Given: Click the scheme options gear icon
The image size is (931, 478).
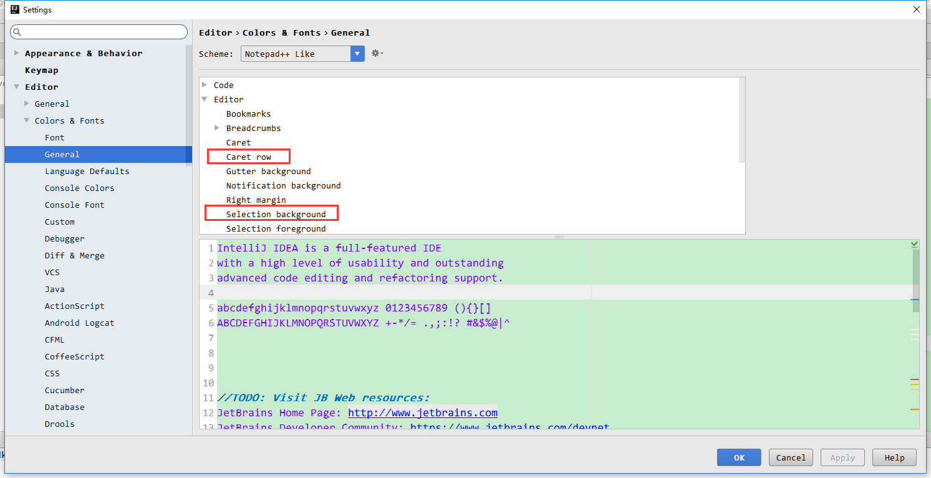Looking at the screenshot, I should 377,54.
